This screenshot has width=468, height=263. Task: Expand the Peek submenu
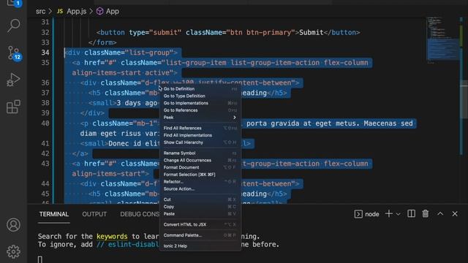[200, 118]
